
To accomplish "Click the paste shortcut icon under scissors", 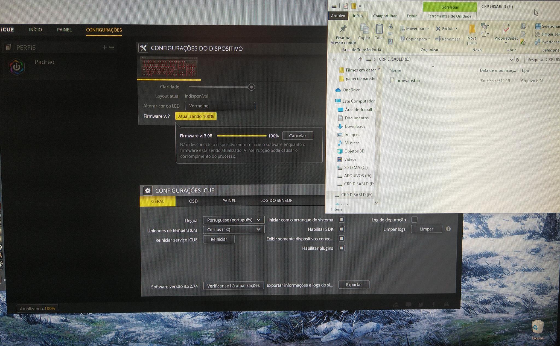I will click(390, 42).
